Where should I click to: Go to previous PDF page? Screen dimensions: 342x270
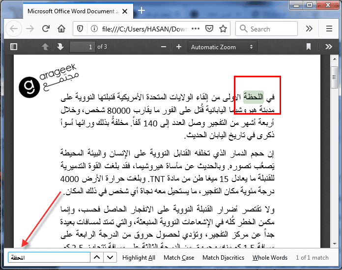(x=45, y=47)
